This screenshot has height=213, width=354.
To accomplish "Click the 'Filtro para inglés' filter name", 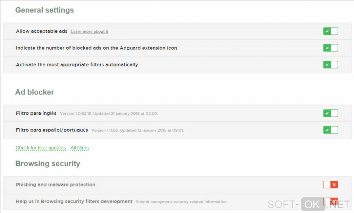I will [36, 113].
